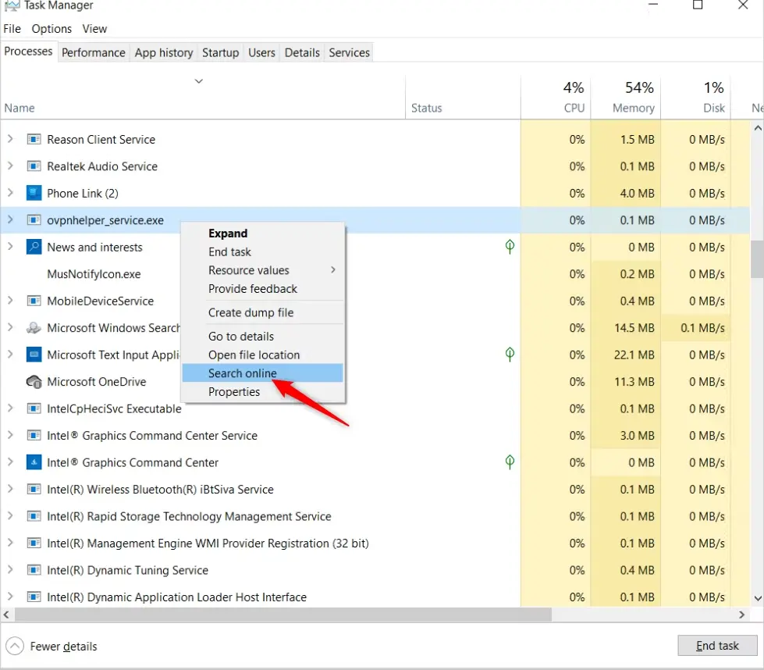Screen dimensions: 764x670
Task: Open the View menu
Action: pyautogui.click(x=94, y=29)
